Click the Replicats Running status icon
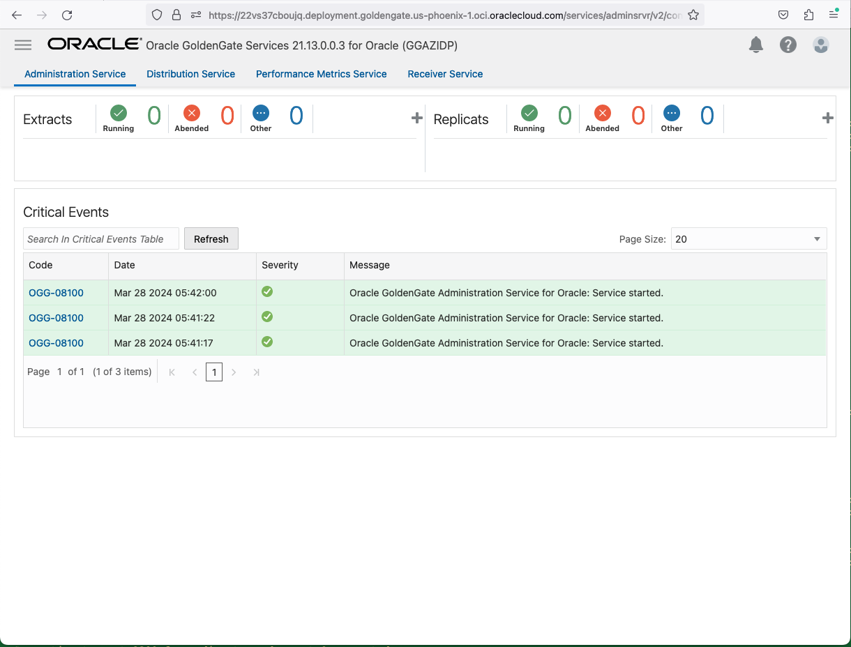The height and width of the screenshot is (647, 851). coord(529,112)
